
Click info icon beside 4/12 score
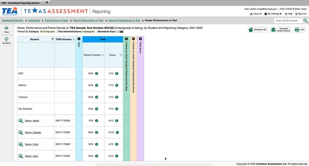117,144
